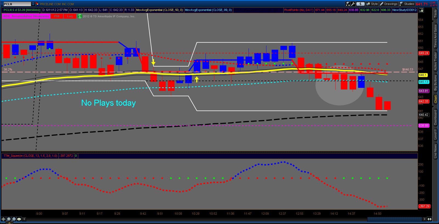Screen dimensions: 439x224
Task: Click the 643.81 purple price bubble
Action: click(424, 91)
